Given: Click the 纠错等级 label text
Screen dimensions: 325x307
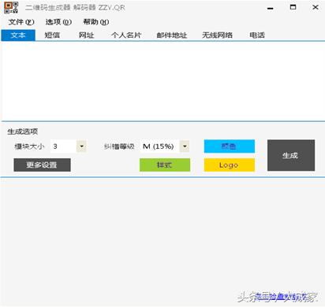Looking at the screenshot, I should 119,146.
